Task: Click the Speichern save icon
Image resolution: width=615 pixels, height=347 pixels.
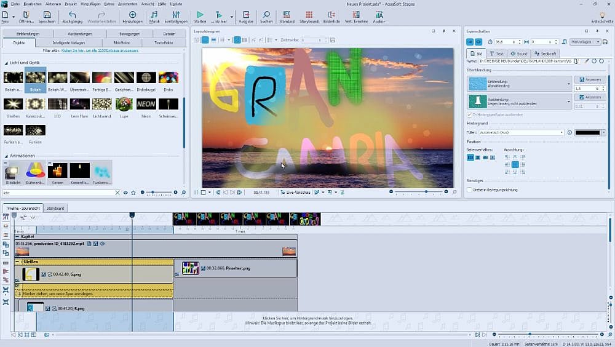Action: click(x=47, y=15)
